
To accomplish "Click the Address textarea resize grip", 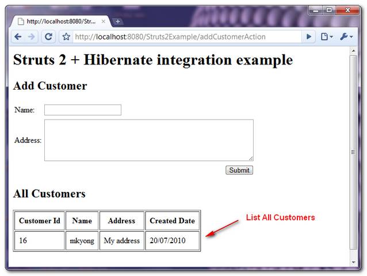I will click(x=251, y=158).
